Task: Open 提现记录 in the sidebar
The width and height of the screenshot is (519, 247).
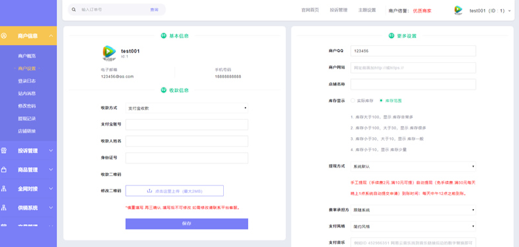Action: pyautogui.click(x=27, y=118)
